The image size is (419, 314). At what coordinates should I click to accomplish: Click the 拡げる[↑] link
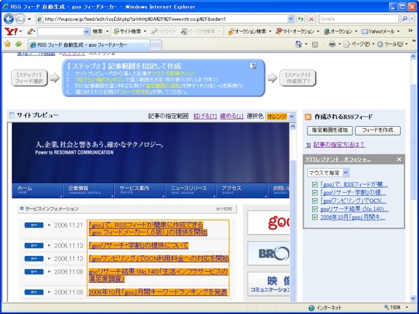(x=205, y=116)
